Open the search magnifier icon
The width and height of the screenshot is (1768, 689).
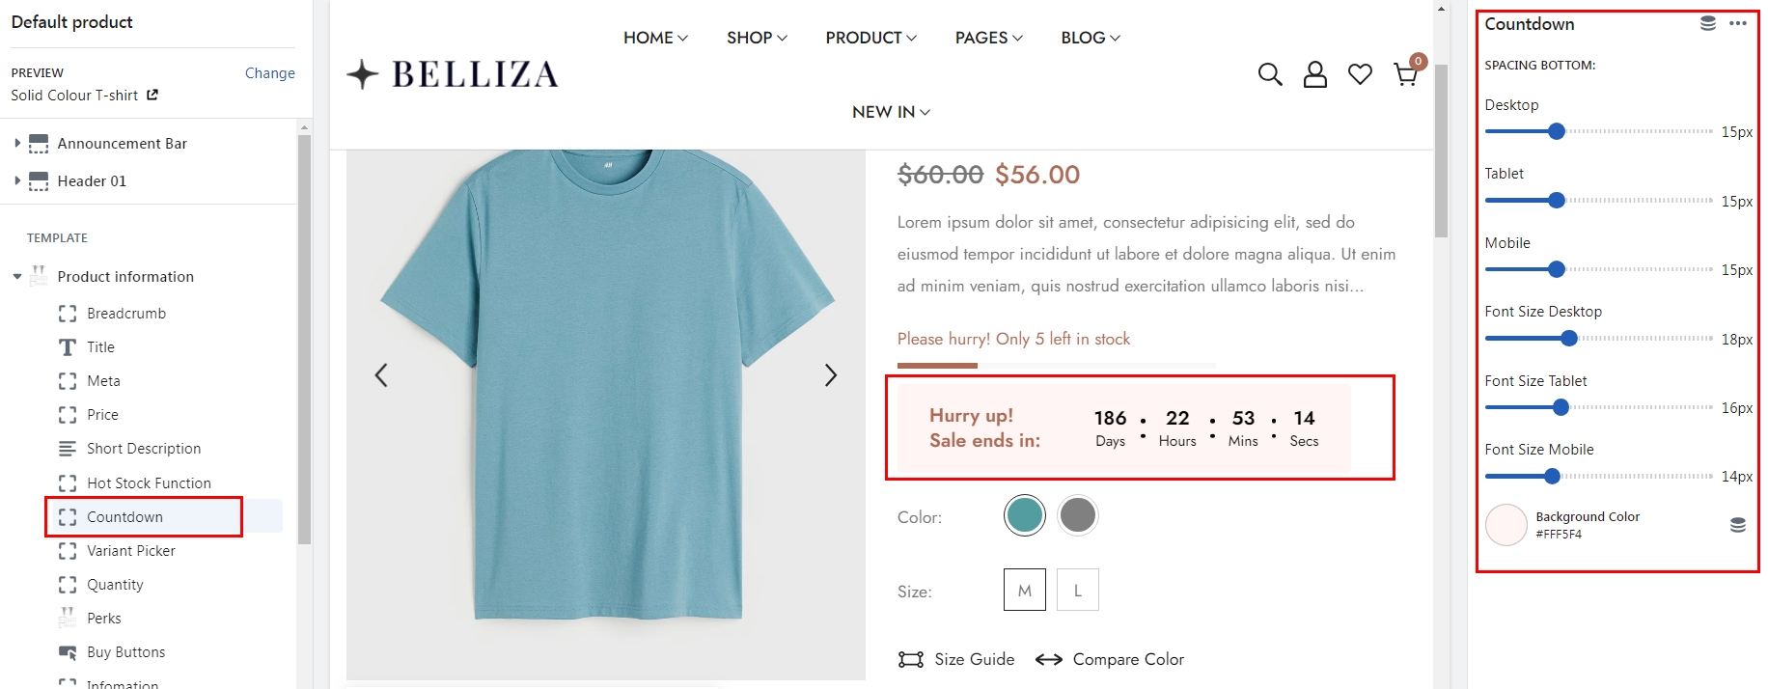tap(1270, 74)
